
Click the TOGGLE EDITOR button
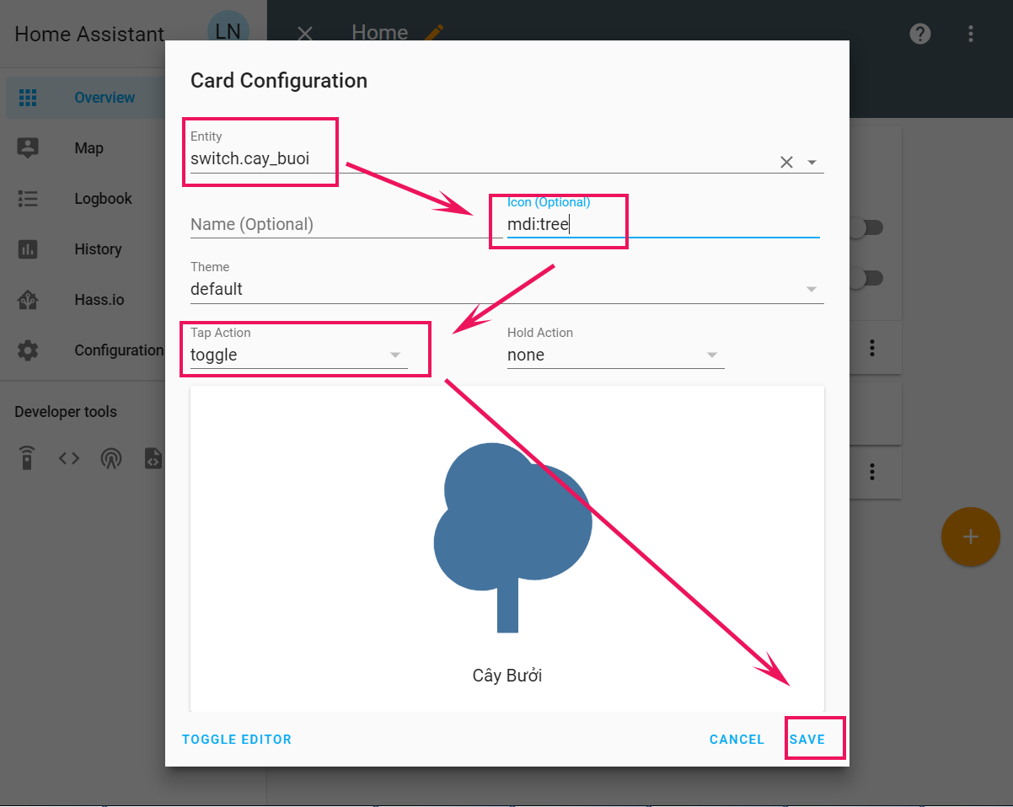[x=237, y=740]
